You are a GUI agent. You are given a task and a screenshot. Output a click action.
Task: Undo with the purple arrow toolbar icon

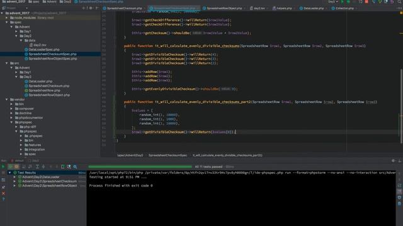pyautogui.click(x=392, y=2)
